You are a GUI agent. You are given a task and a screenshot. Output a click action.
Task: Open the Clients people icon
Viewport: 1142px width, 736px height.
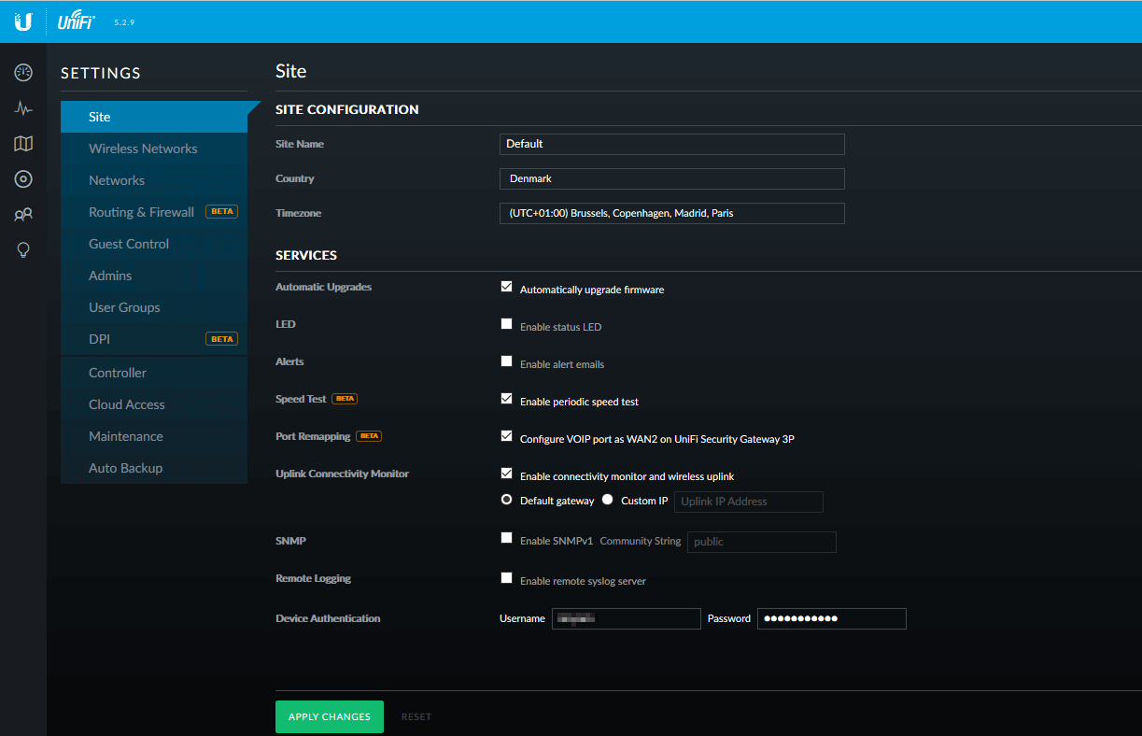click(23, 215)
